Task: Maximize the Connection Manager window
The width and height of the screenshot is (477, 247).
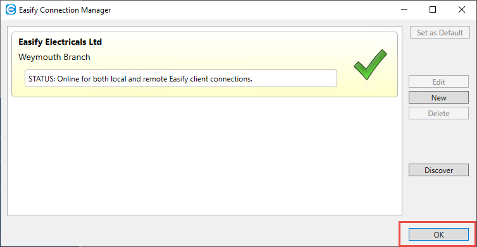Action: 433,9
